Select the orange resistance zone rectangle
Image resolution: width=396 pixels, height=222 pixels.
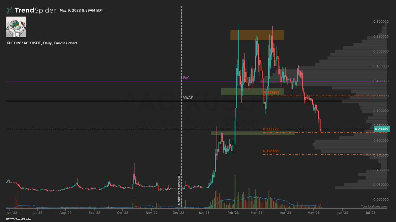257,35
